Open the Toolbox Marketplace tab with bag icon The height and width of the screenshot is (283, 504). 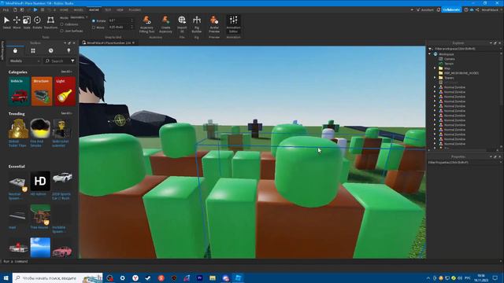(15, 50)
